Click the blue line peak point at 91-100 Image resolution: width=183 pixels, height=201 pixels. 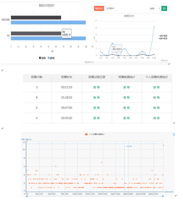point(154,27)
